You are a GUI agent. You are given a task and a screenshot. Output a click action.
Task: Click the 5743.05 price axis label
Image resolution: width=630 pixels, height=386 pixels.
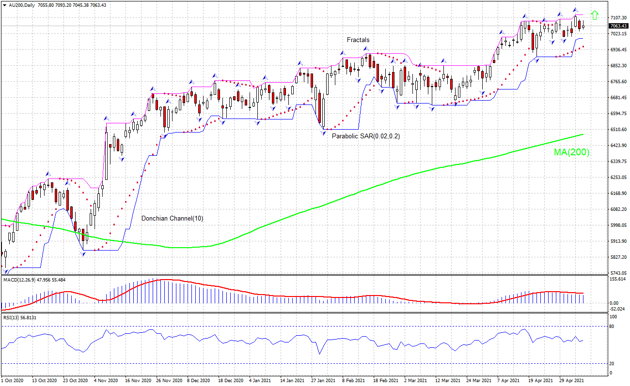(617, 273)
